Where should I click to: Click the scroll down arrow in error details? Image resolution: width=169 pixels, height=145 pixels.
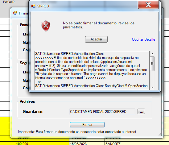pyautogui.click(x=152, y=87)
